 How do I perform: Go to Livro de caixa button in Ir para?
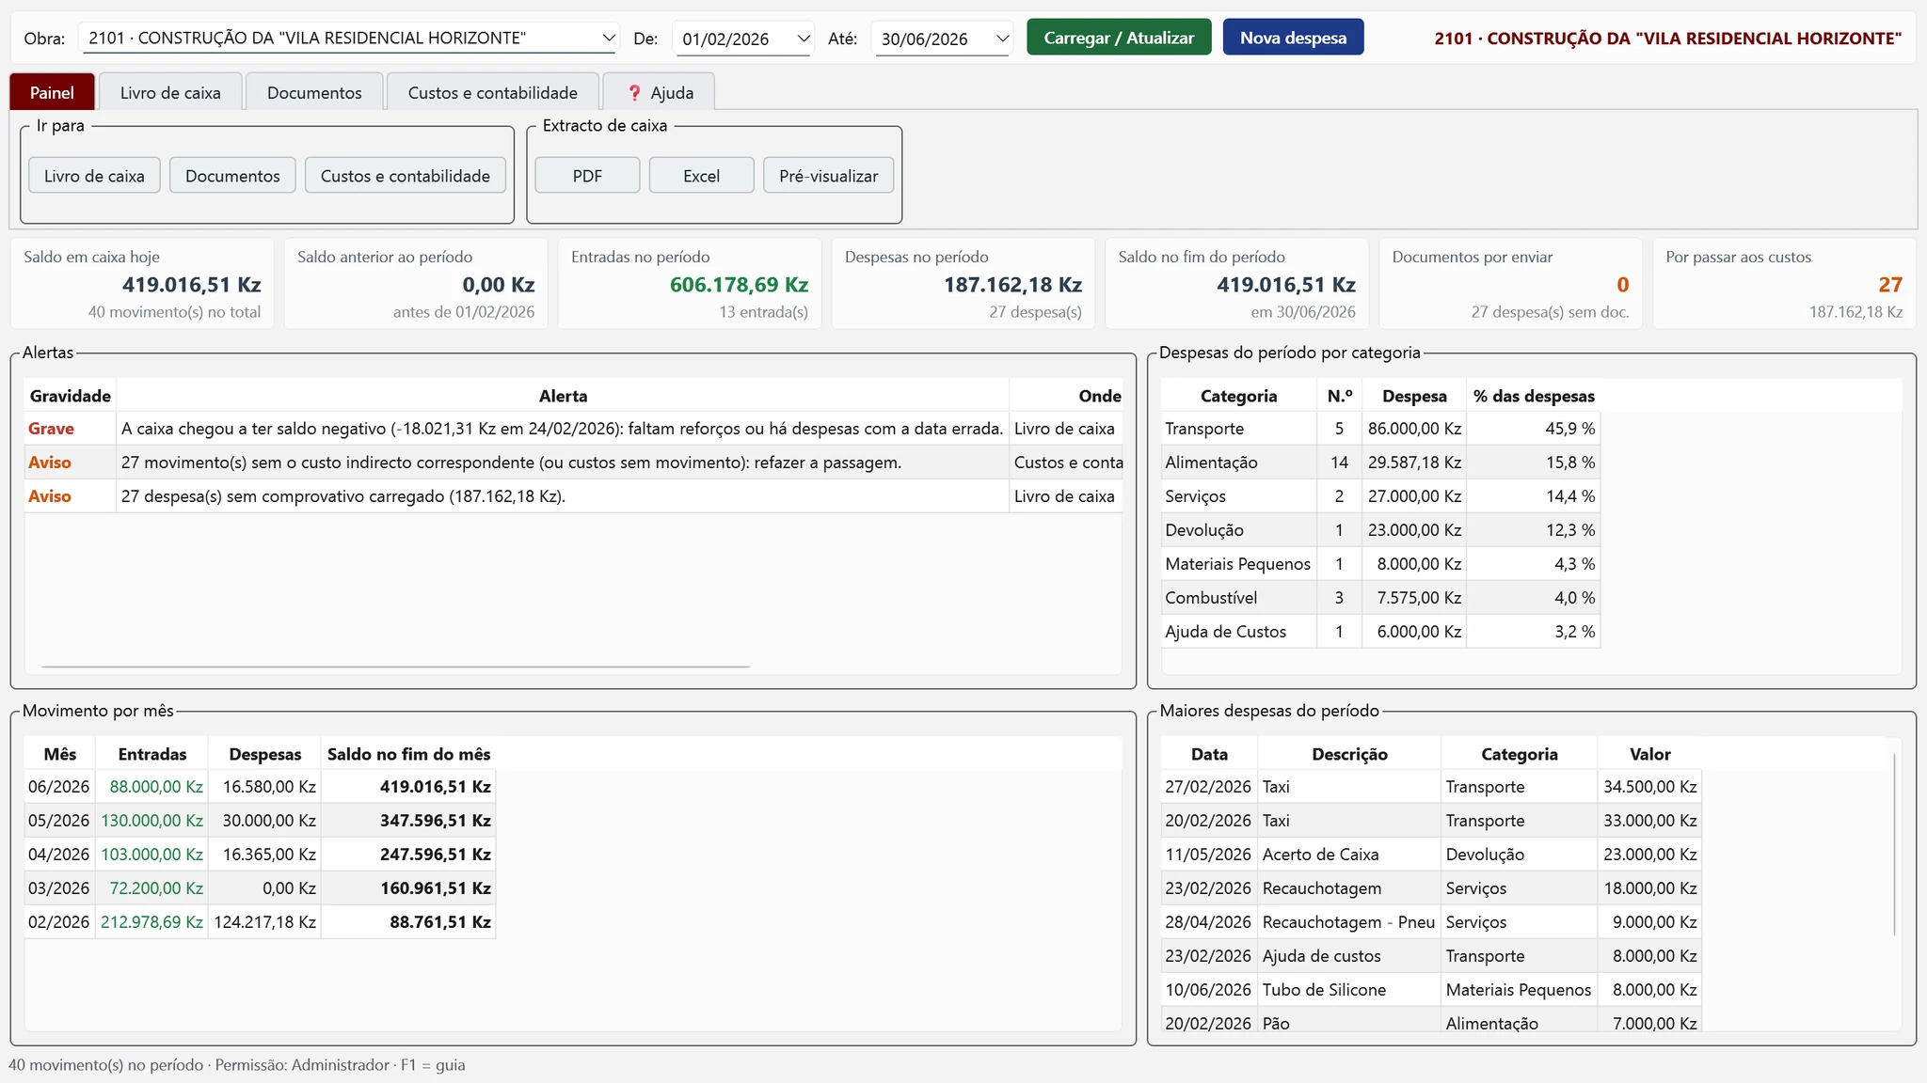tap(94, 176)
